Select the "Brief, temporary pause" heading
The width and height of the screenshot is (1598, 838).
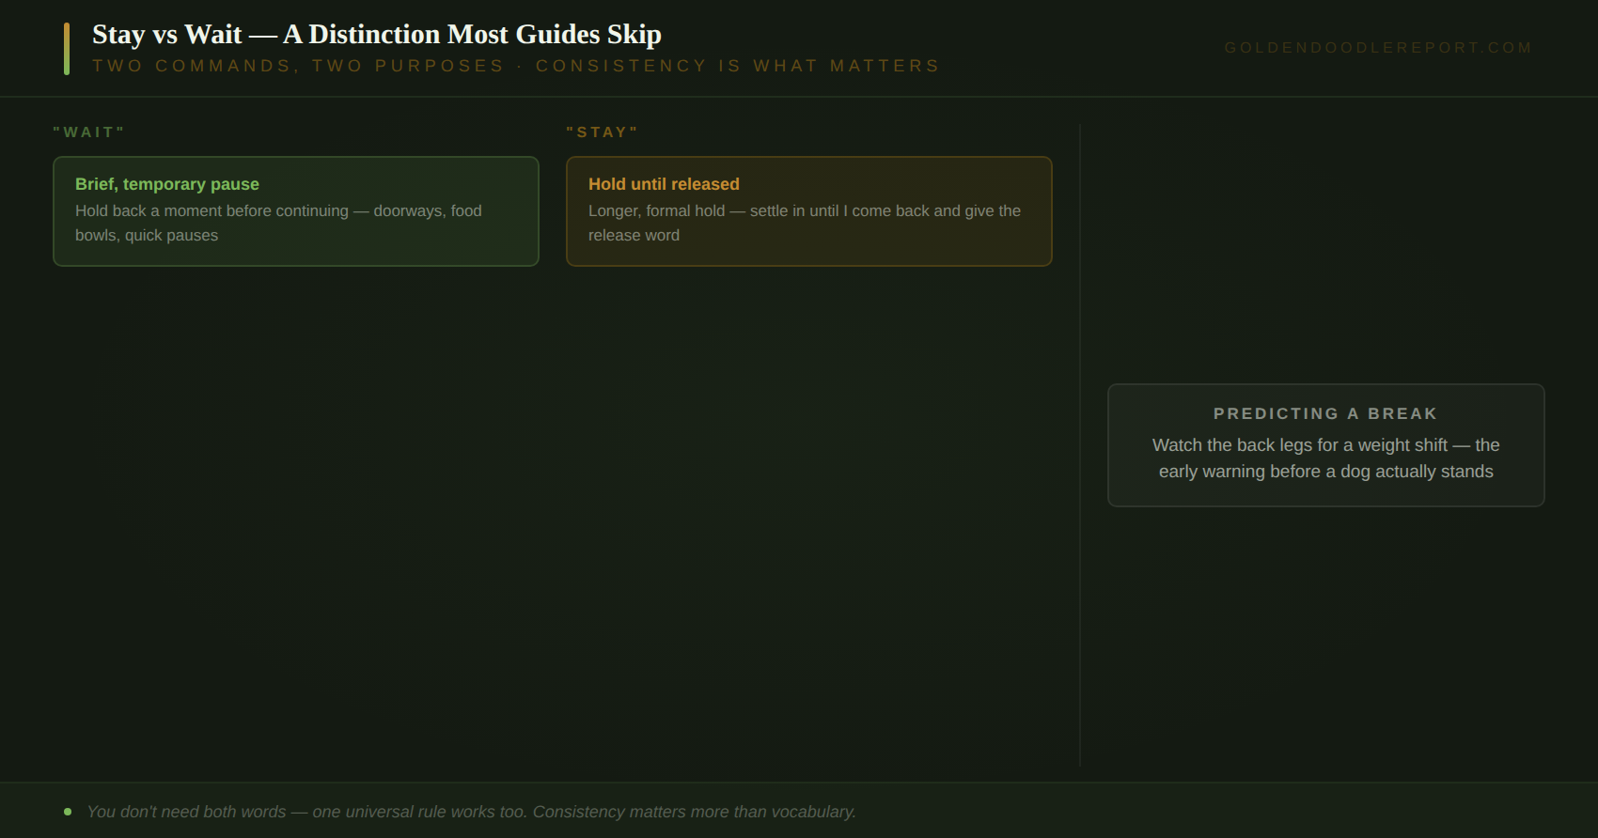[x=167, y=184]
